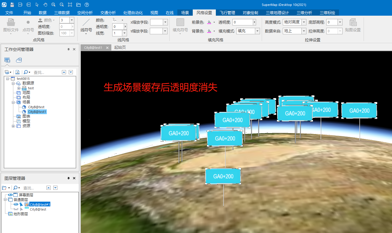Open the X缩放字段 dropdown
The width and height of the screenshot is (392, 233).
(165, 22)
